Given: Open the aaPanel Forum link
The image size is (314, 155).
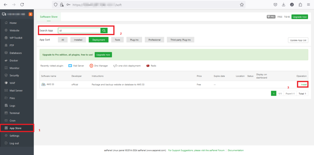Looking at the screenshot, I should [x=217, y=150].
